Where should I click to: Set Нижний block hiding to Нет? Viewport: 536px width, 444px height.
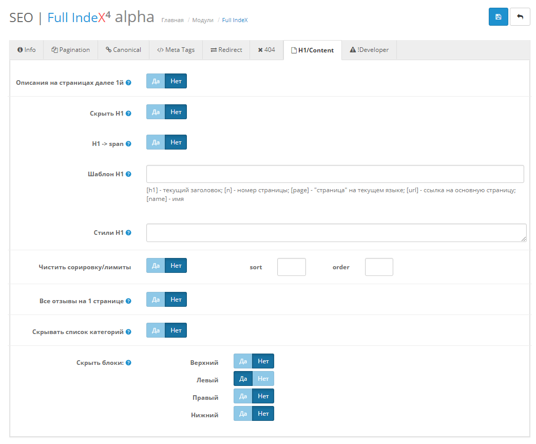pyautogui.click(x=263, y=414)
